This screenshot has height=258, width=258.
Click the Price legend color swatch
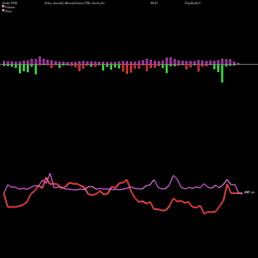click(3, 11)
